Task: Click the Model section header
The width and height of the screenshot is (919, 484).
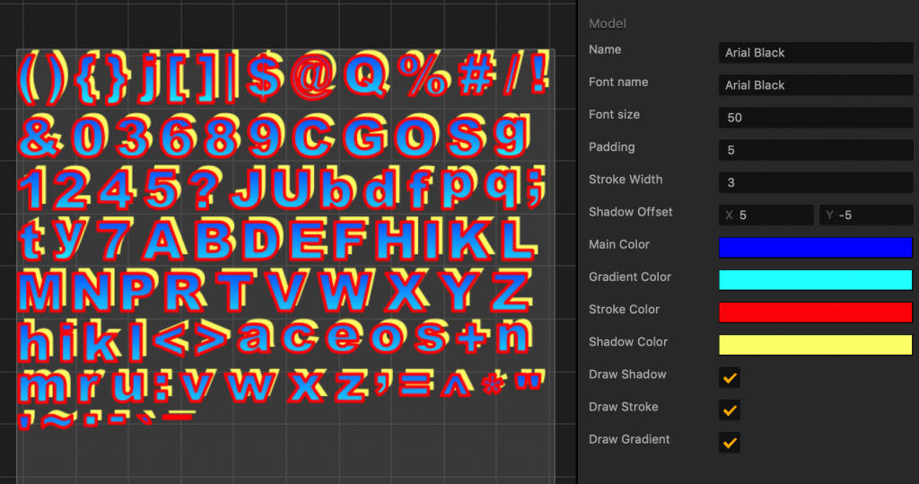Action: [x=608, y=23]
